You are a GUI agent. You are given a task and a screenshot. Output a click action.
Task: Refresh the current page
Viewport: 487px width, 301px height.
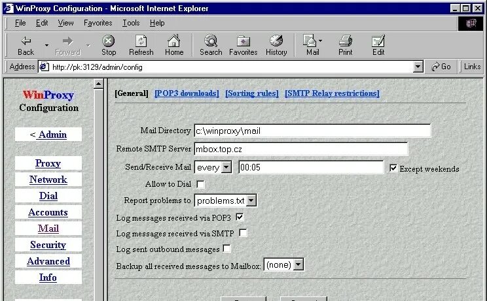pos(141,45)
